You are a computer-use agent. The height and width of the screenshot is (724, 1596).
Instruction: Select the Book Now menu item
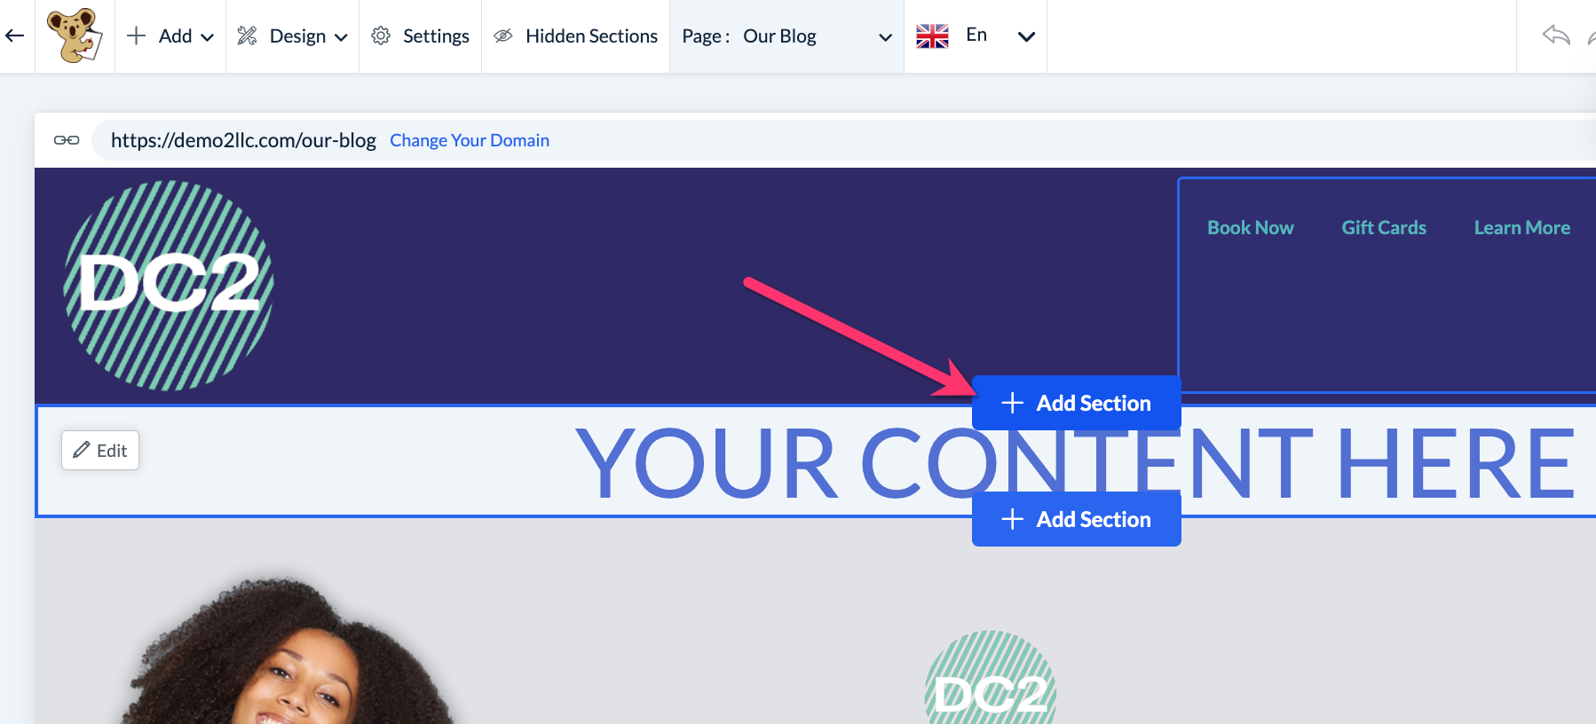pos(1250,228)
